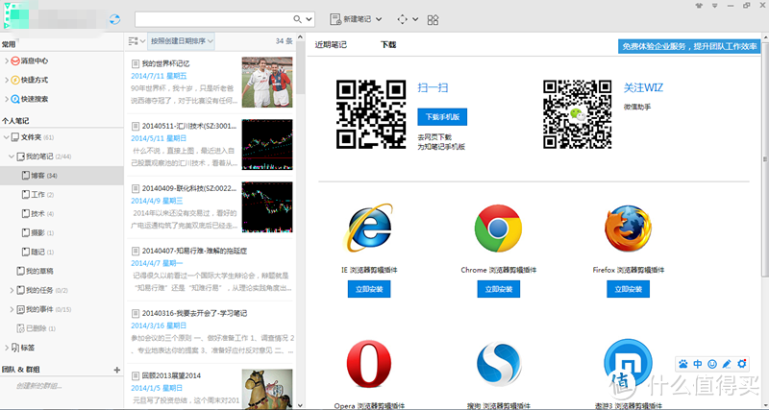Click the IME pen handwriting icon
The image size is (769, 410).
pos(727,364)
